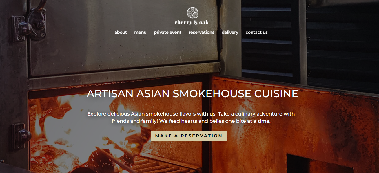Screen dimensions: 379x173
Task: Select reservations in the navigation
Action: click(201, 32)
